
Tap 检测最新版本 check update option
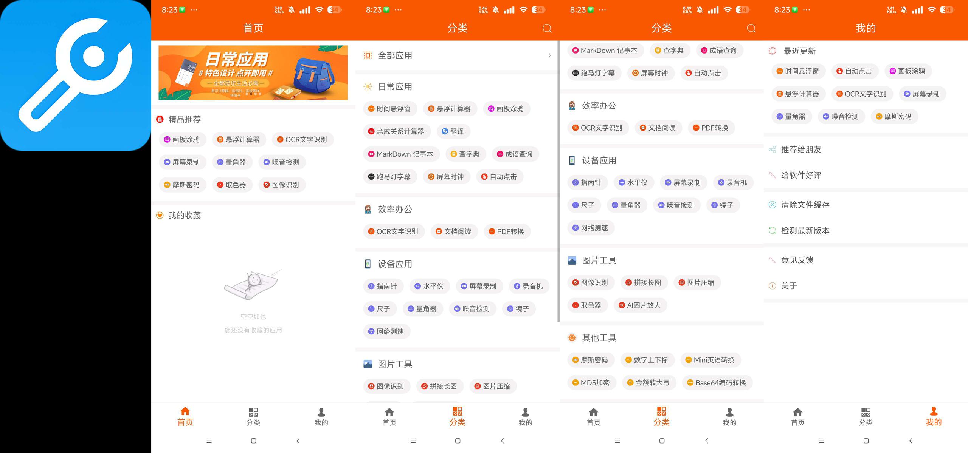coord(805,230)
